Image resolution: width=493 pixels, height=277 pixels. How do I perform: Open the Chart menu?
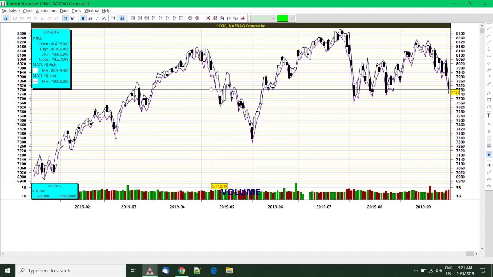[x=28, y=11]
